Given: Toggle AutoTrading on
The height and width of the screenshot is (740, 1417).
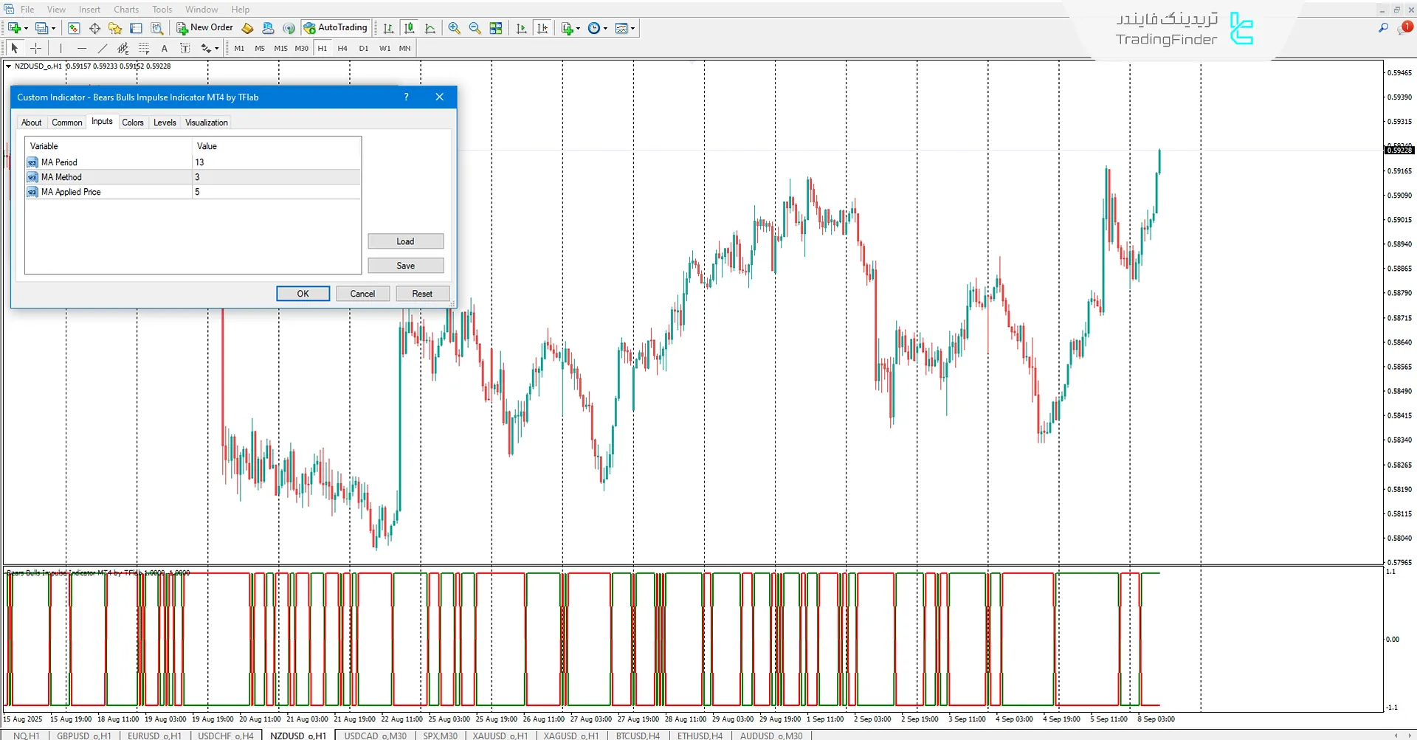Looking at the screenshot, I should (x=336, y=27).
